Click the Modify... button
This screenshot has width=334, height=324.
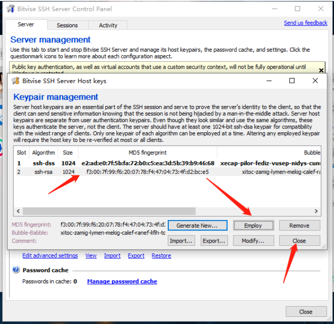click(x=253, y=241)
